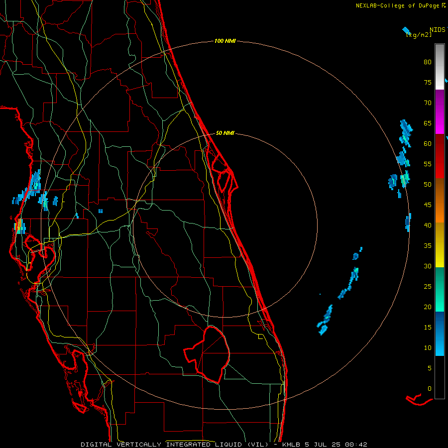The width and height of the screenshot is (448, 448).
Task: Click the brown-orange segment of the color bar
Action: pyautogui.click(x=440, y=200)
